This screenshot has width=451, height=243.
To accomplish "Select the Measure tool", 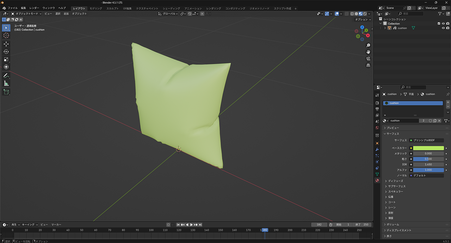I will pyautogui.click(x=6, y=83).
